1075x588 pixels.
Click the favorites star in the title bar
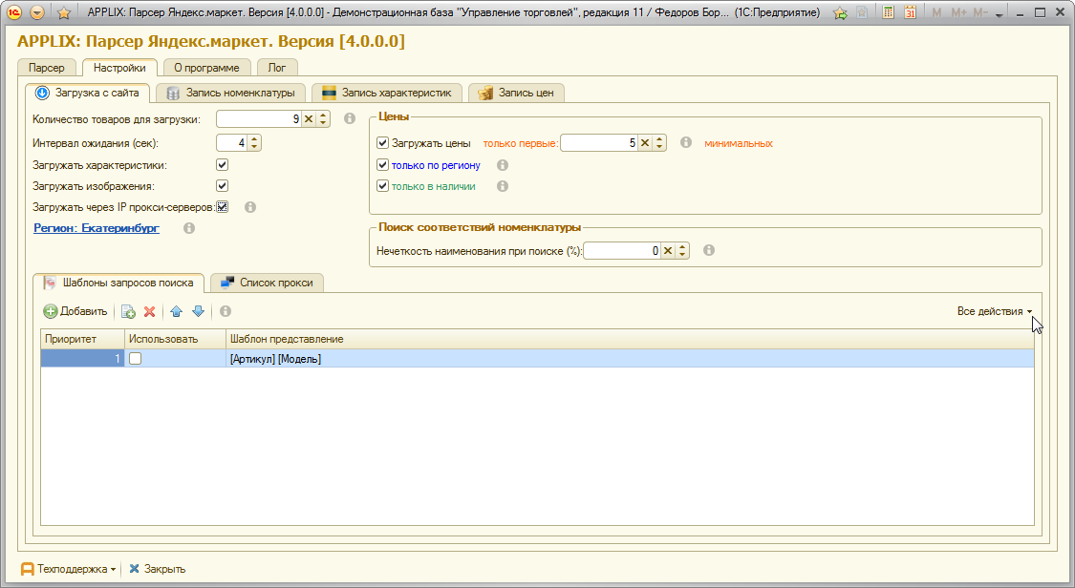64,12
